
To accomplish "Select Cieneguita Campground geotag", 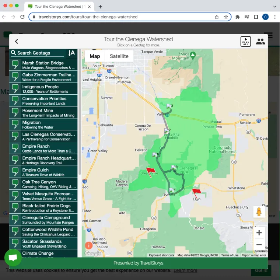I will click(43, 220).
